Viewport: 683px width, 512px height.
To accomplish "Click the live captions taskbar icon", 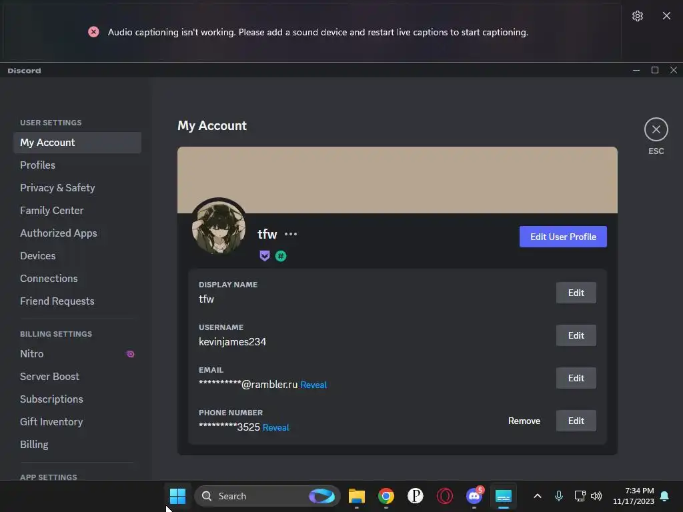I will coord(504,496).
